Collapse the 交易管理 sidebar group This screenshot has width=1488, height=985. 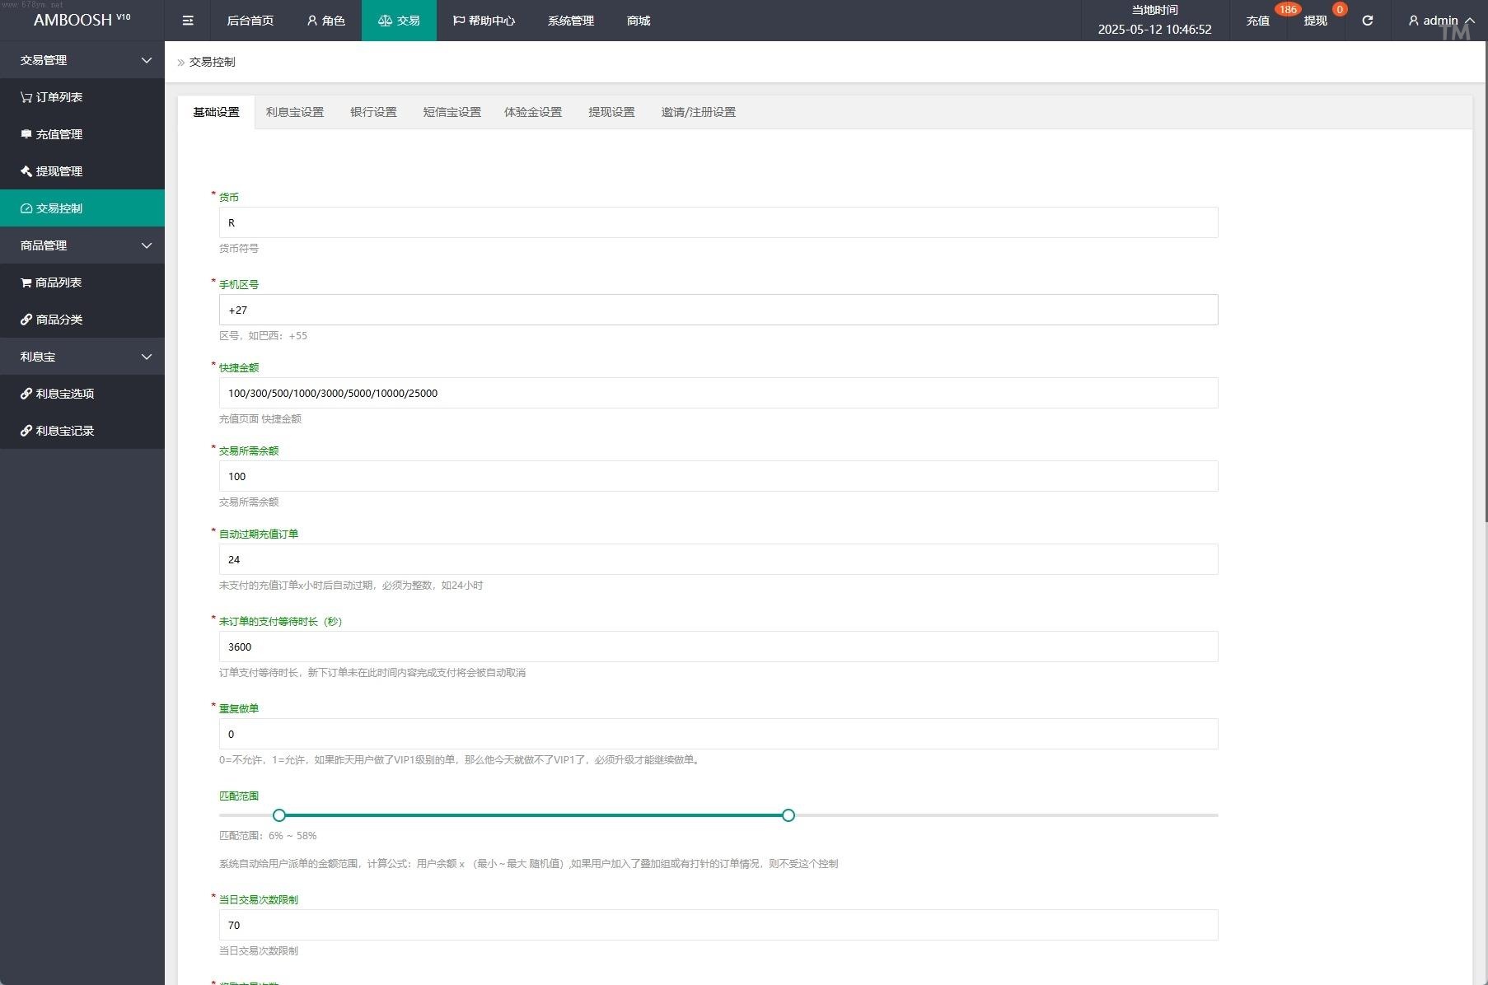pos(82,60)
